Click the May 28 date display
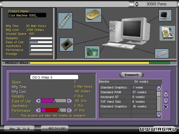The width and height of the screenshot is (179, 134). click(19, 128)
